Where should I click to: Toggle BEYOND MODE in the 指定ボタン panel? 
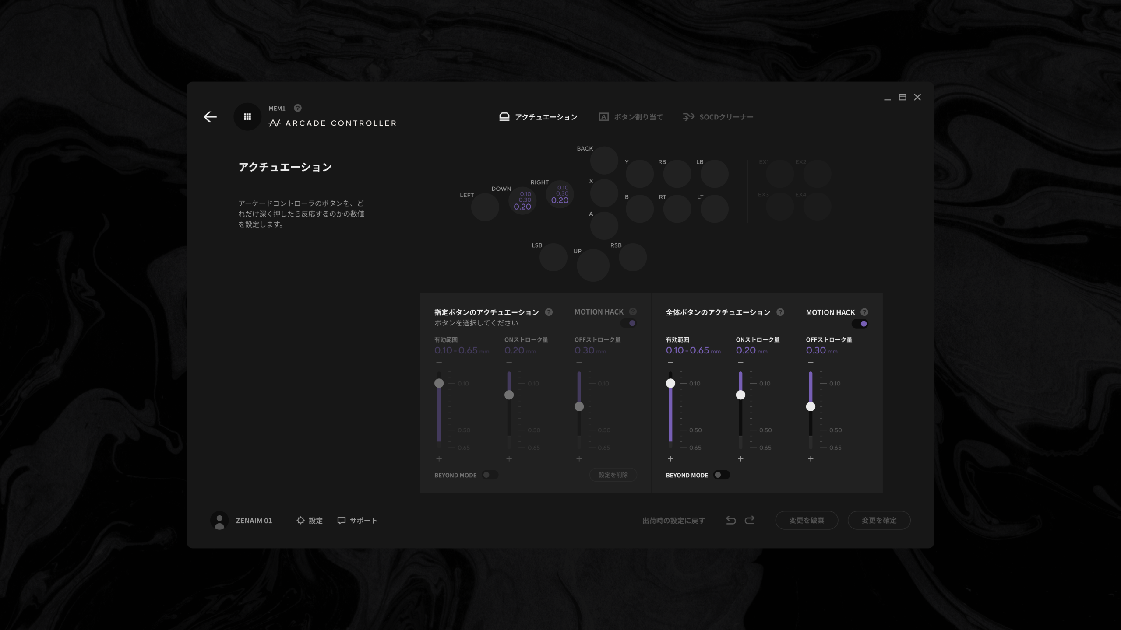(490, 475)
